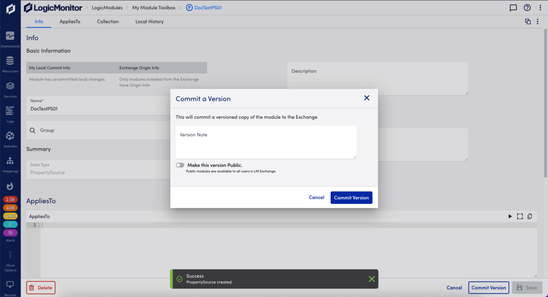Open the Websites section

tap(10, 139)
